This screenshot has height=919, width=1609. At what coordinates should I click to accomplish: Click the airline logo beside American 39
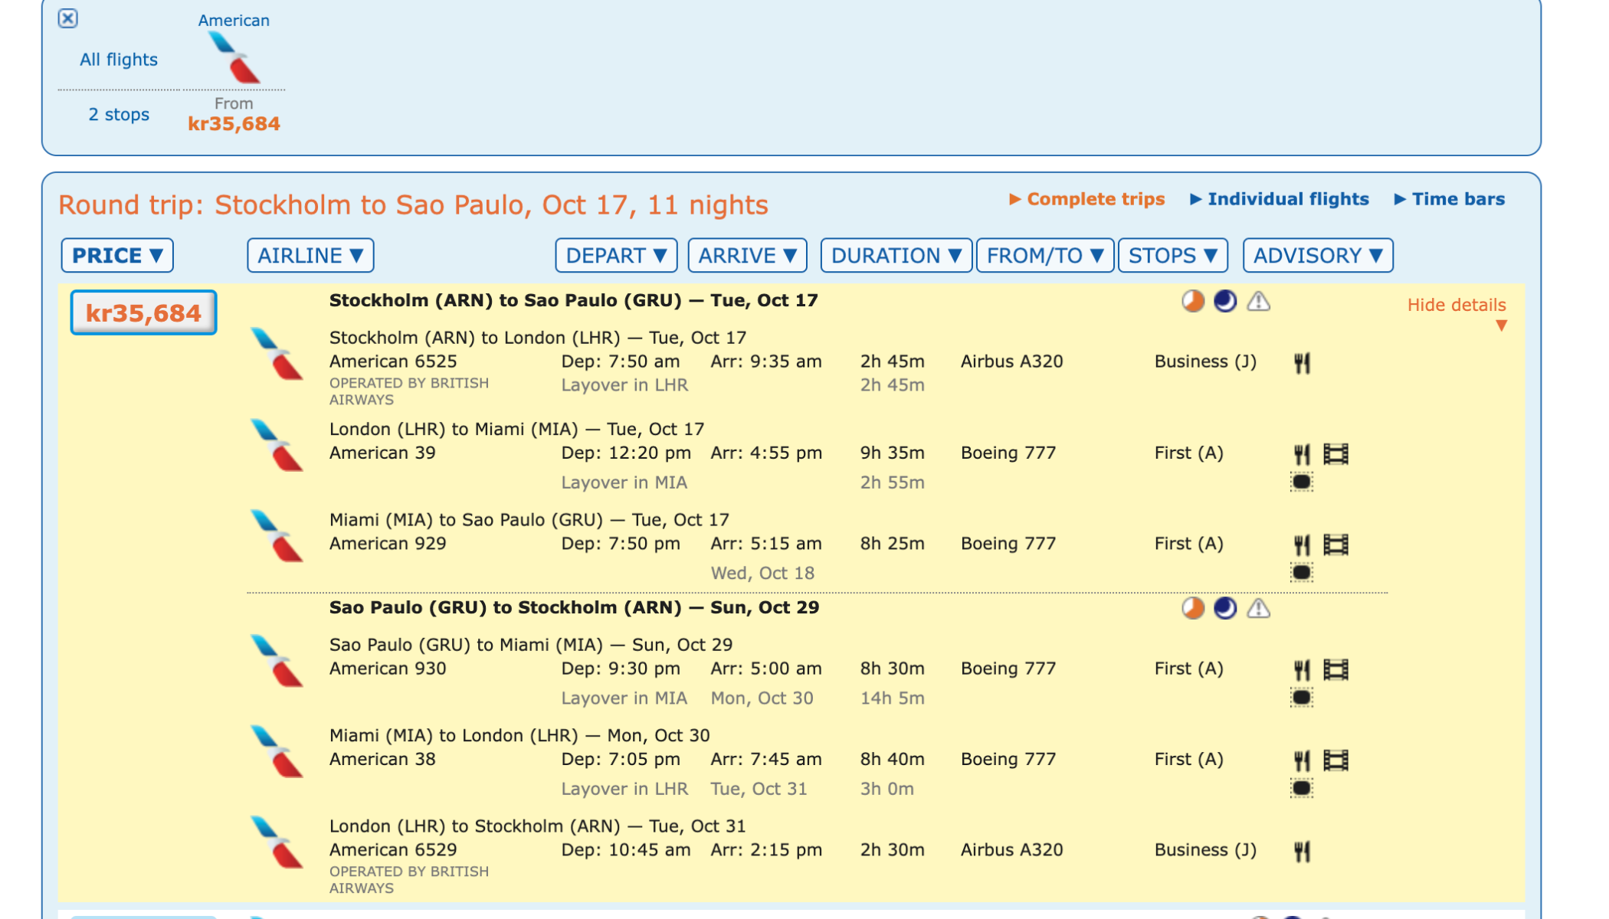[277, 445]
